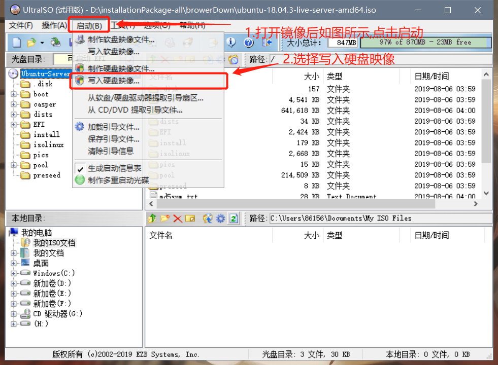Expand the 我的文档 tree node
Viewport: 498px width, 365px height.
pos(14,253)
